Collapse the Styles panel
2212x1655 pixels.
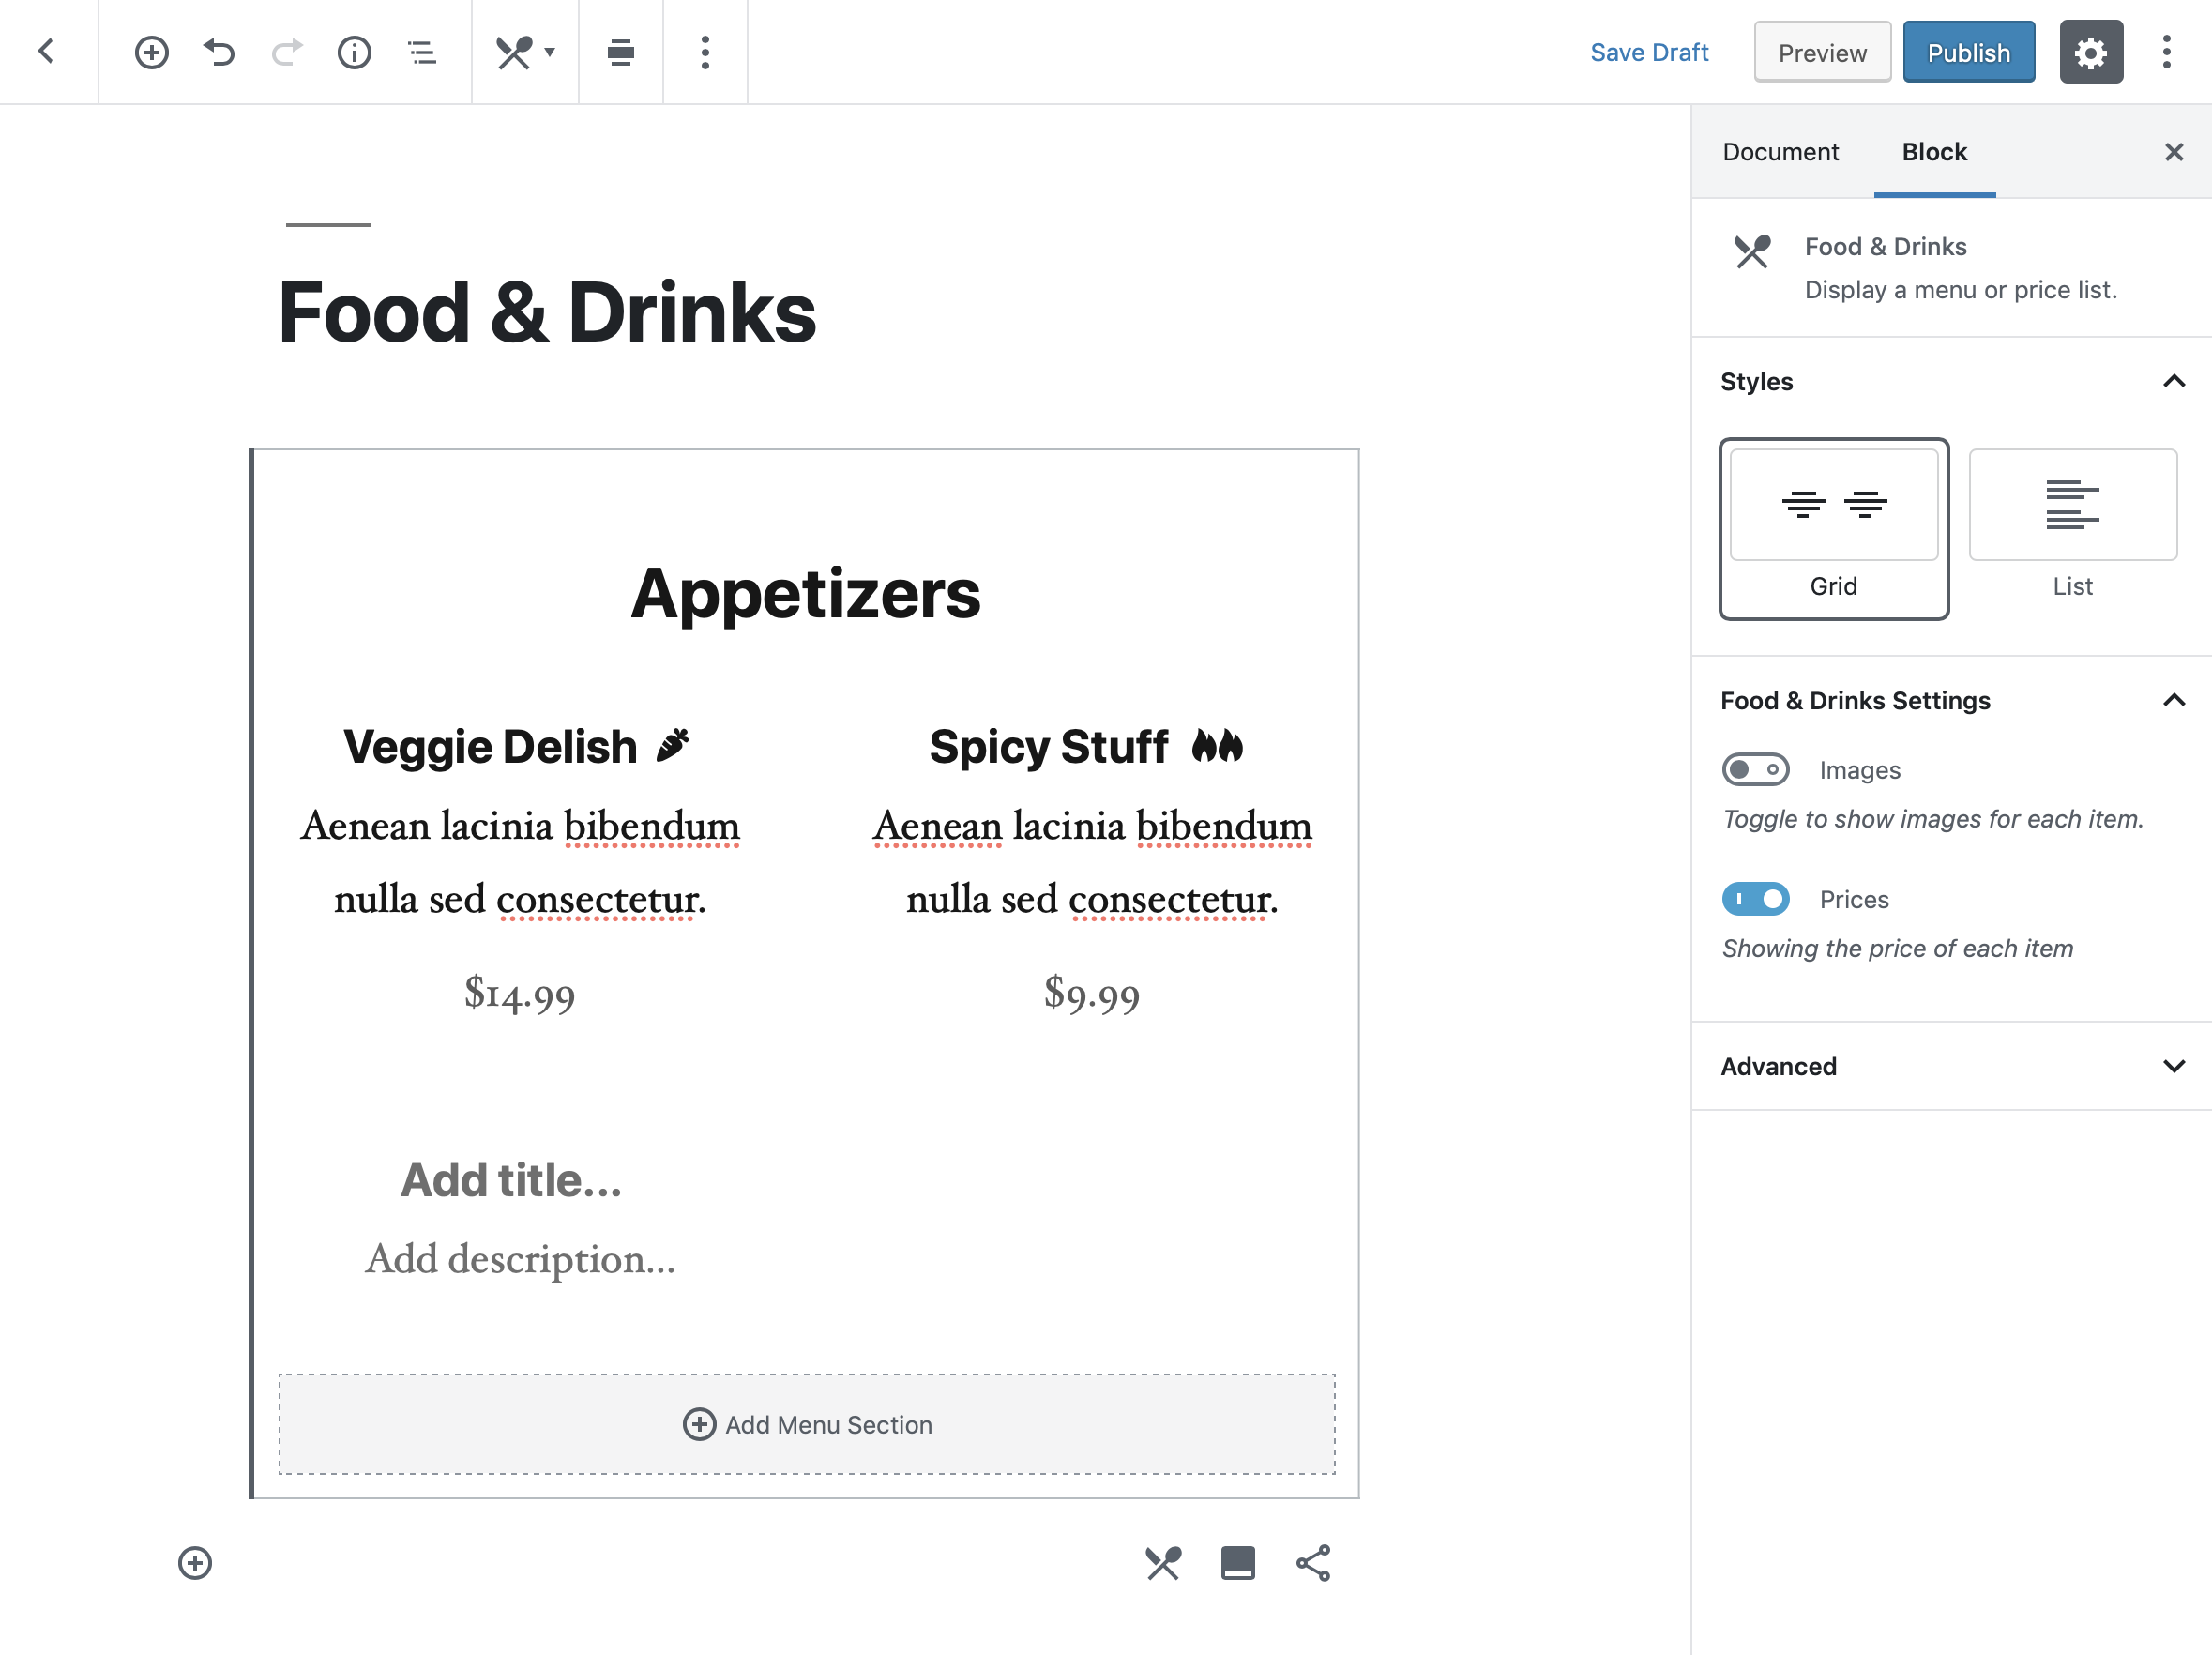pyautogui.click(x=2173, y=381)
